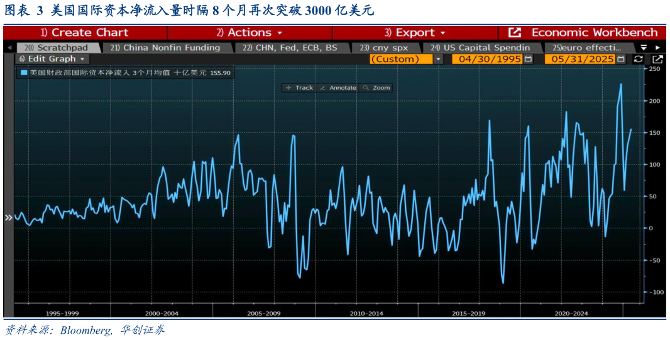
Task: Enable the Track crosshair toggle
Action: point(299,88)
